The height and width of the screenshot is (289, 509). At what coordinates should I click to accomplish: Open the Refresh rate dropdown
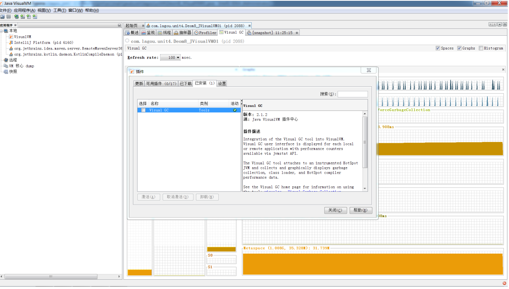tap(170, 58)
